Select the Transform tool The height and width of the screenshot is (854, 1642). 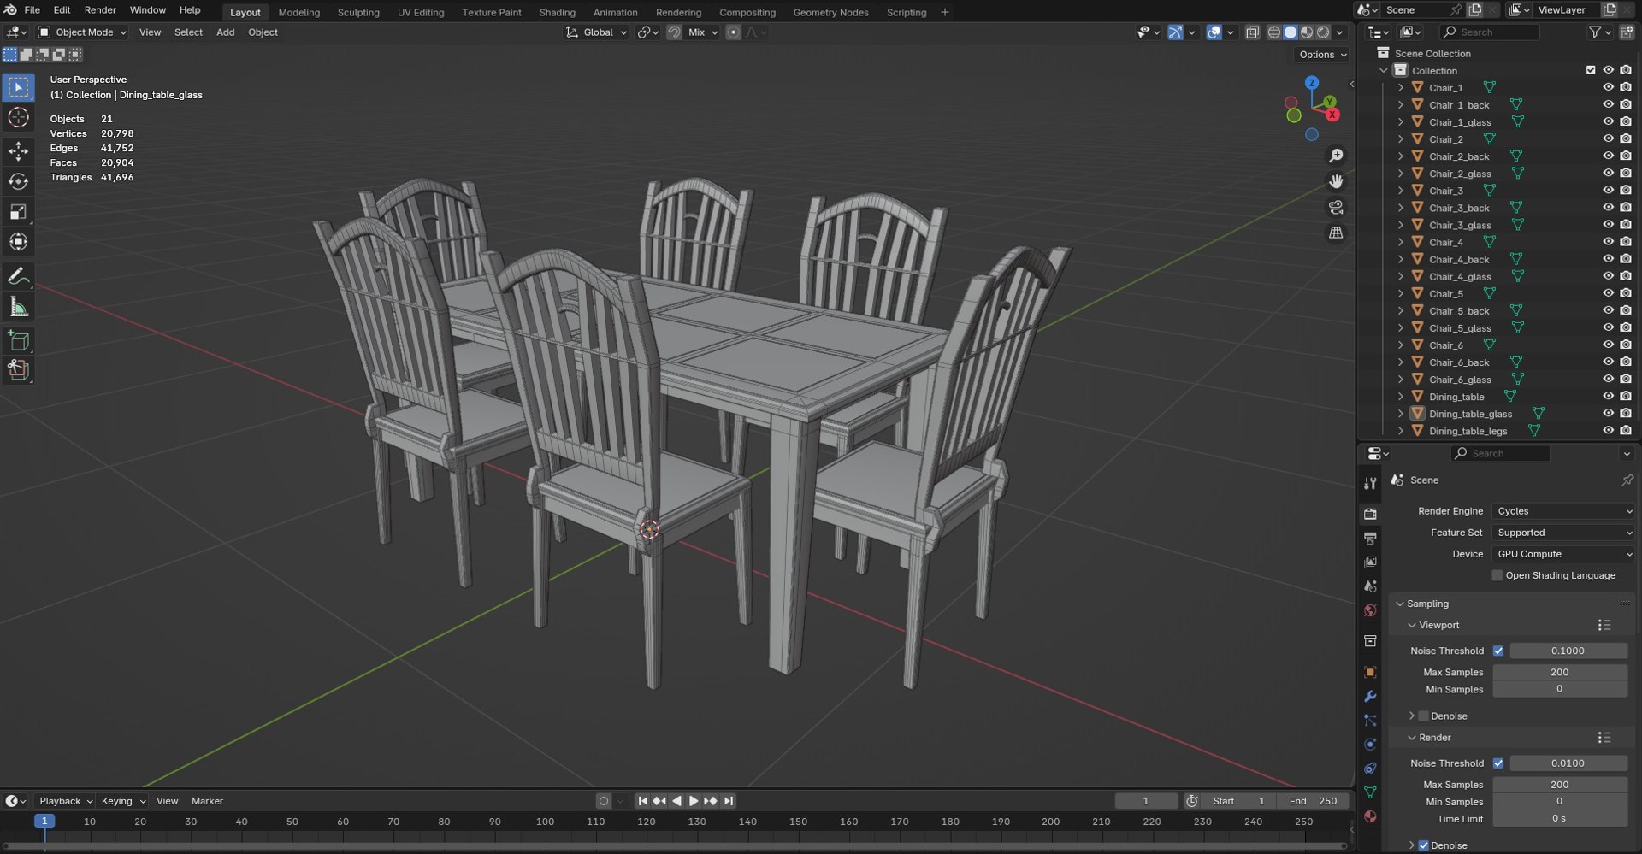click(18, 242)
